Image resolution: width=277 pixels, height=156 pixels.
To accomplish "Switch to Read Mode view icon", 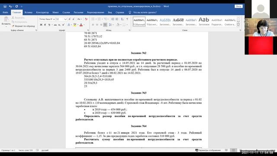I will pos(226,150).
